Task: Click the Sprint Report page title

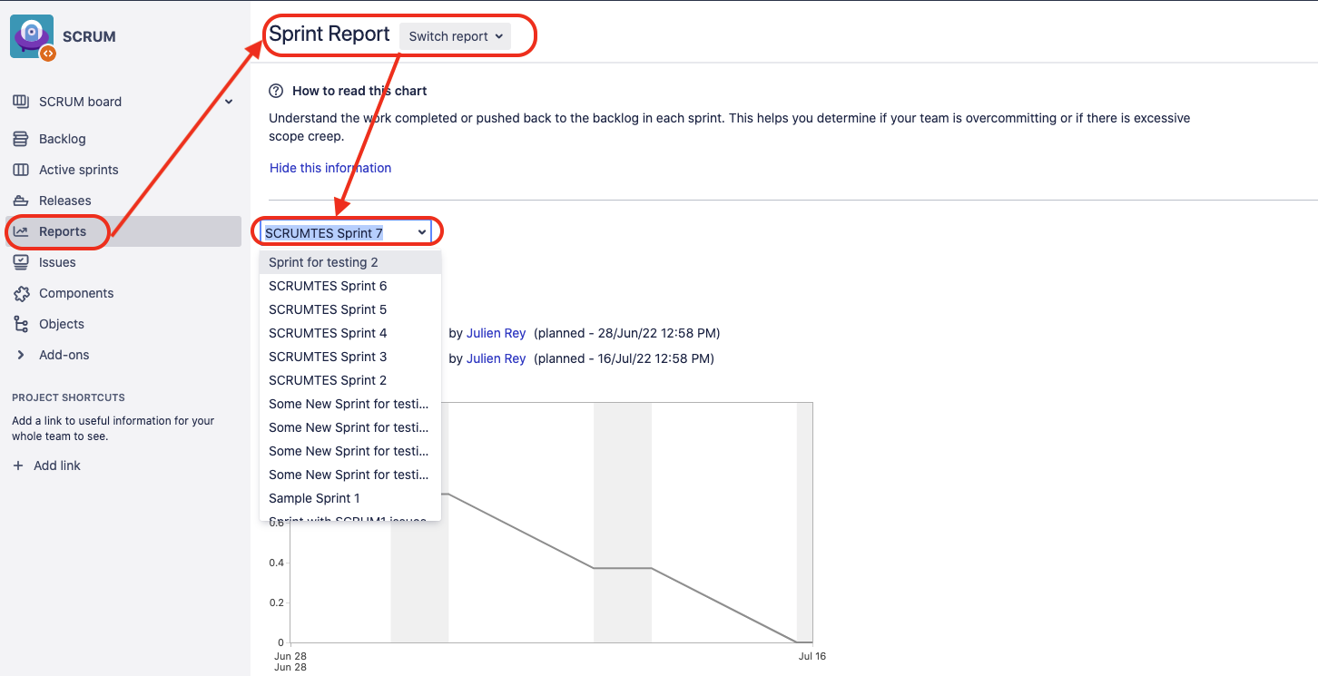Action: point(329,34)
